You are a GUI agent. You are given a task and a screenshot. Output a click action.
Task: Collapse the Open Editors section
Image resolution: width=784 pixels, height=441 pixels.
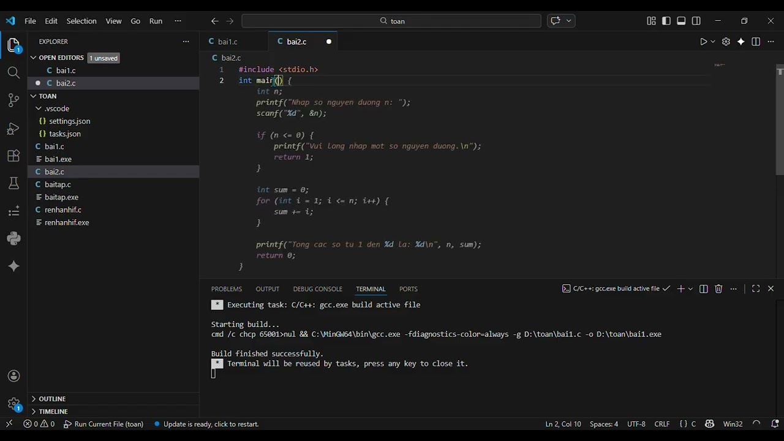click(x=34, y=58)
